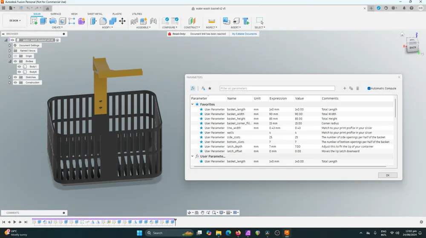Toggle visibility of Sketches folder
Viewport: 426px width, 238px height.
point(15,77)
